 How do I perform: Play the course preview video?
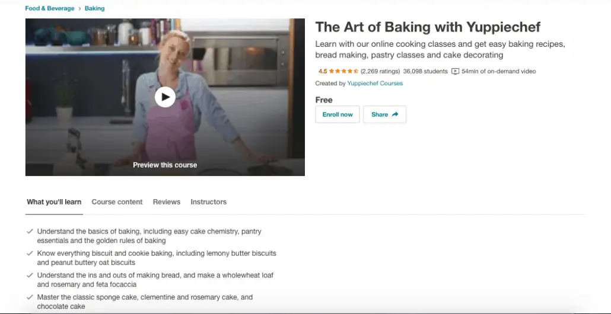(165, 97)
